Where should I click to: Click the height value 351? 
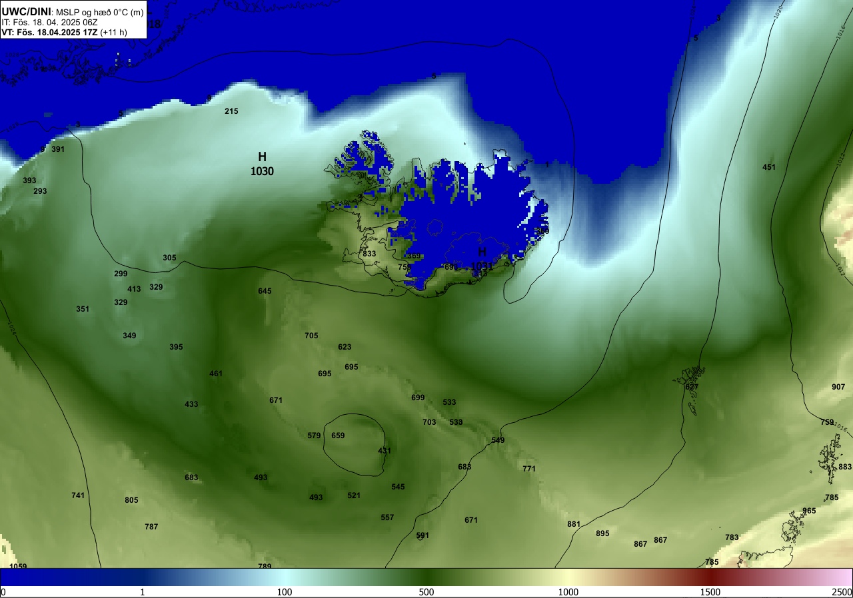coord(83,309)
